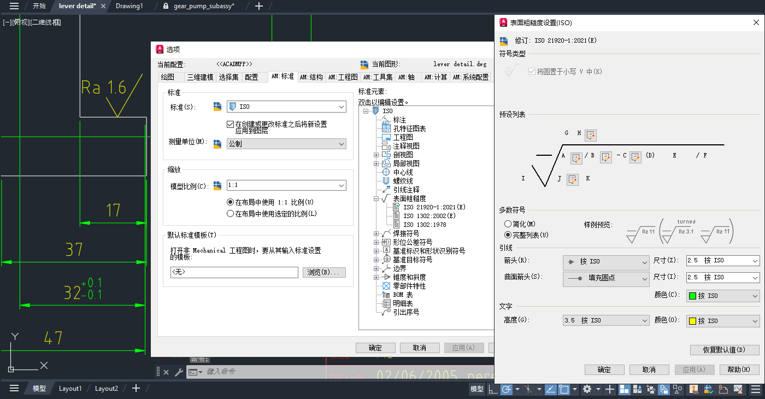Select the 明细表 parts list icon

[x=386, y=303]
